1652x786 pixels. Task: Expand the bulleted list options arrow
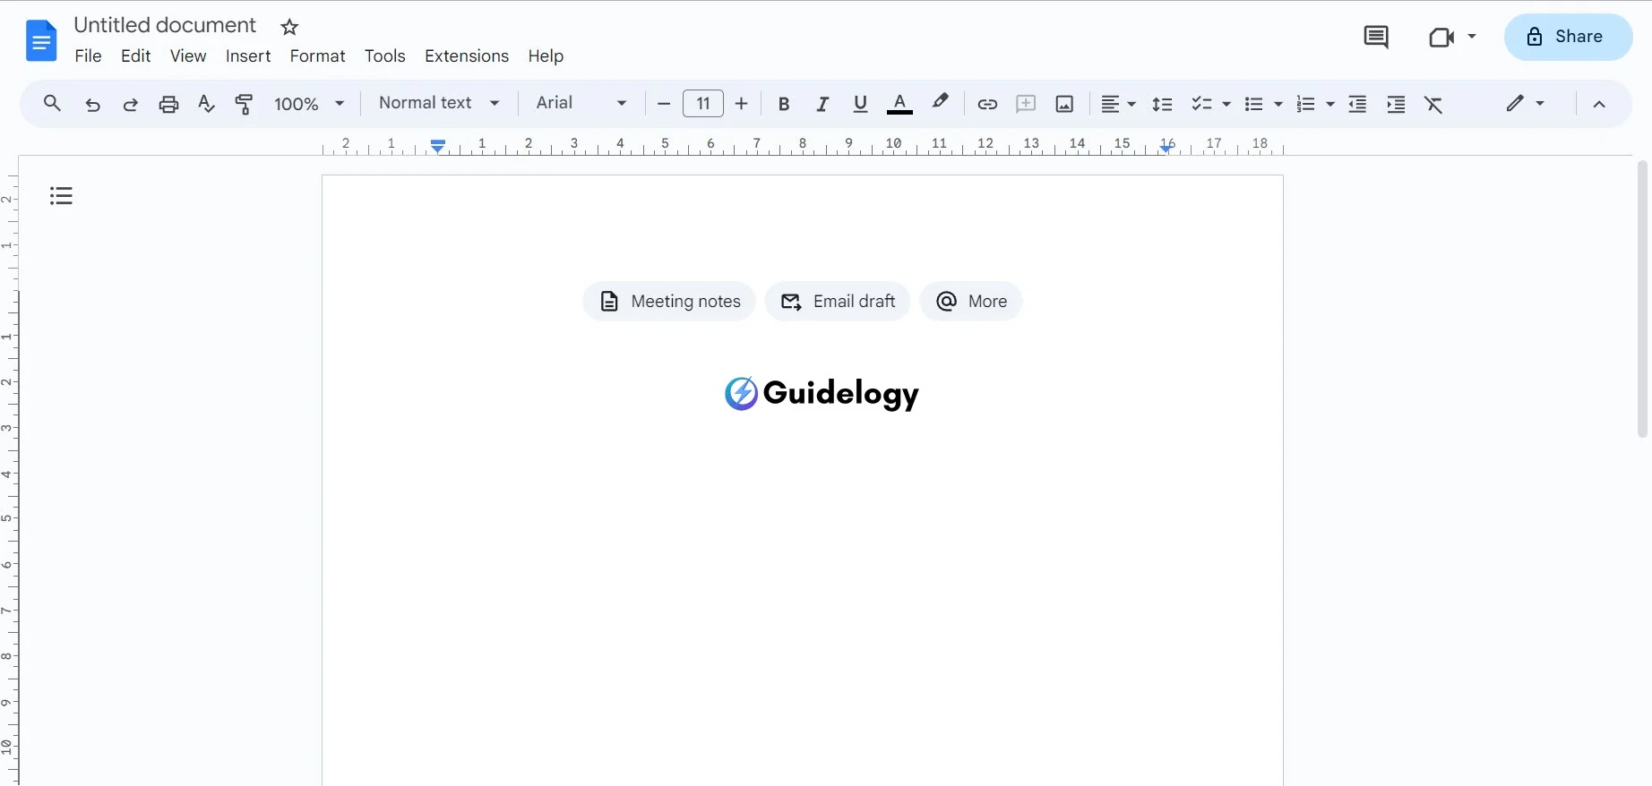tap(1278, 104)
